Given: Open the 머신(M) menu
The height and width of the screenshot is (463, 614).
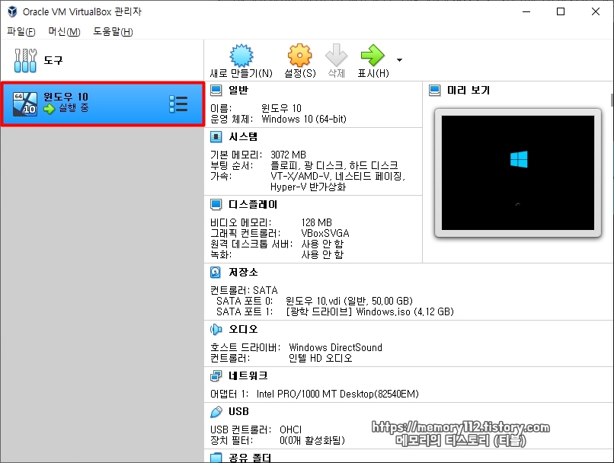Looking at the screenshot, I should click(x=64, y=31).
